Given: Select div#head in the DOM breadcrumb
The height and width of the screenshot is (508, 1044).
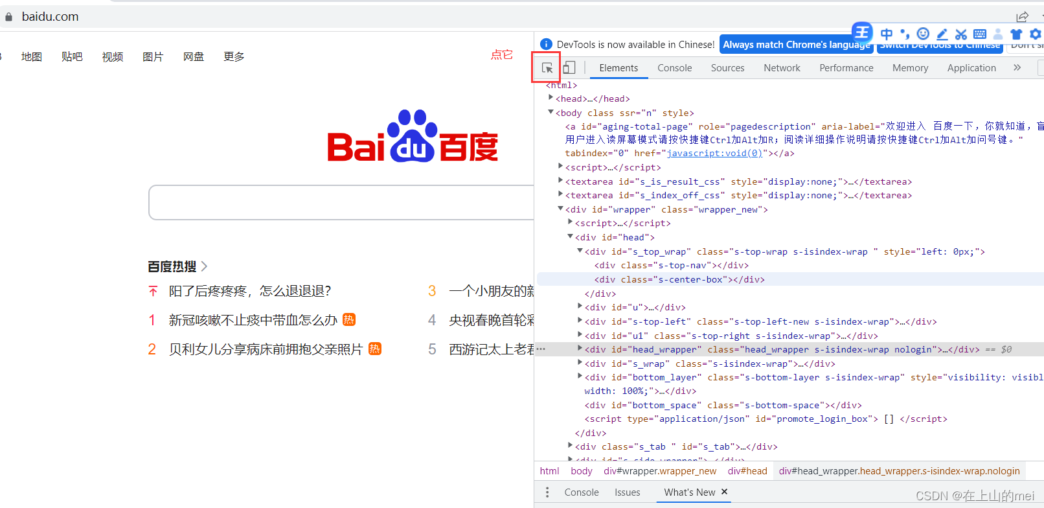Looking at the screenshot, I should (747, 471).
